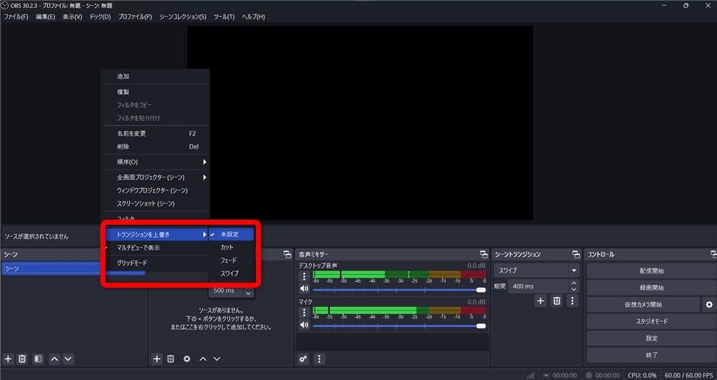Start 仮想カメラ開始

click(643, 304)
